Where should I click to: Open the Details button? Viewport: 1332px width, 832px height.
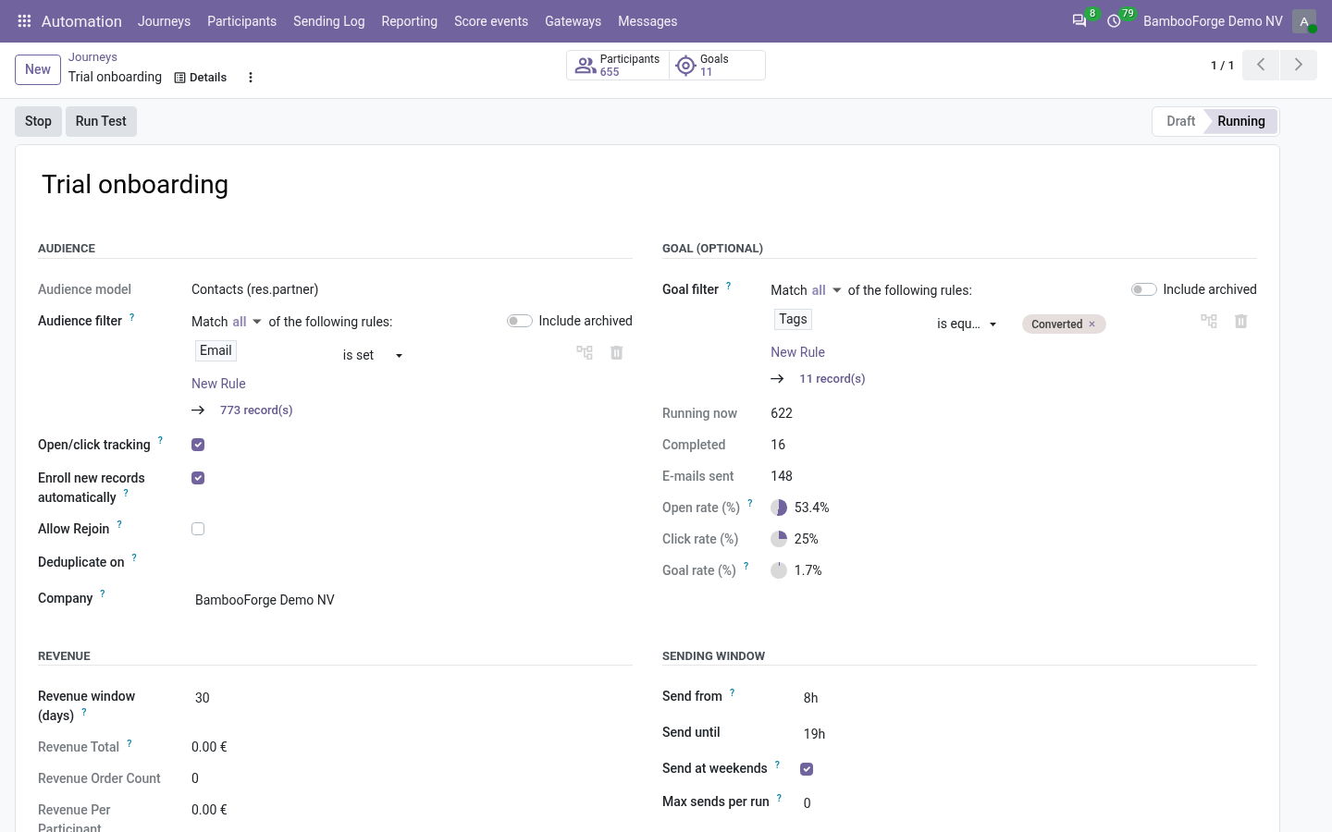(x=201, y=78)
